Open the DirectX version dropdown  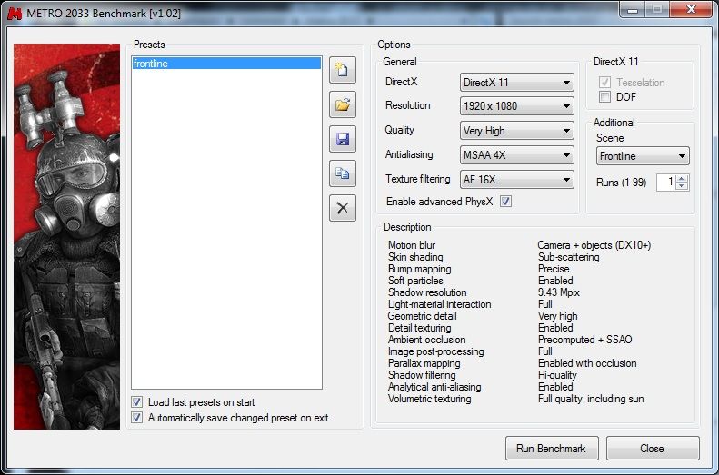coord(517,83)
